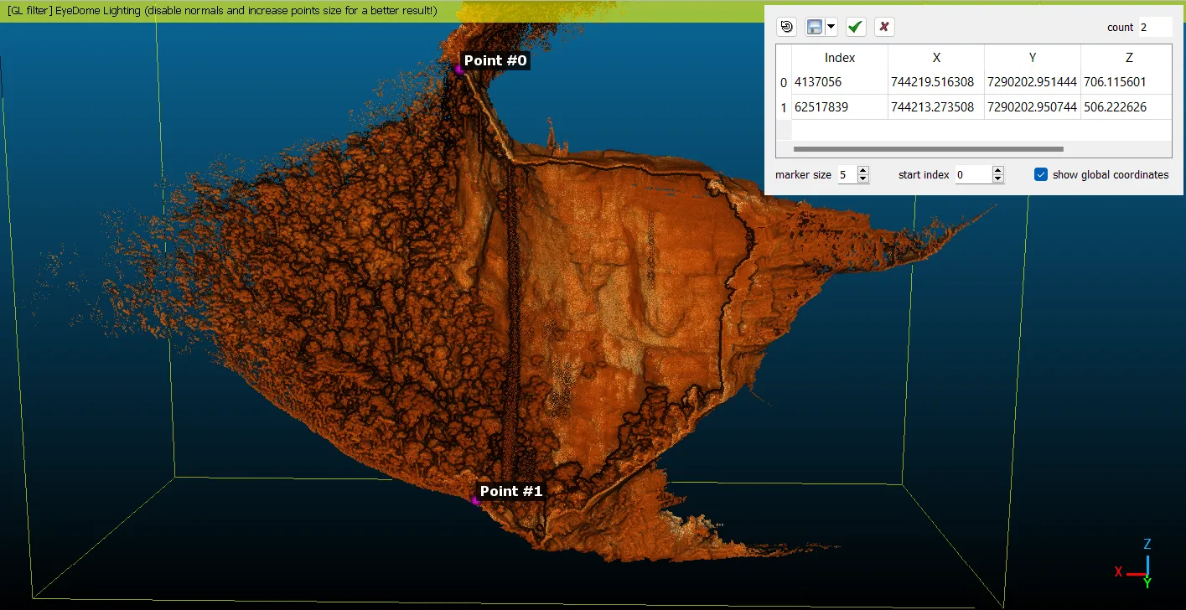The width and height of the screenshot is (1186, 610).
Task: Cancel point picking with the red X
Action: point(883,27)
